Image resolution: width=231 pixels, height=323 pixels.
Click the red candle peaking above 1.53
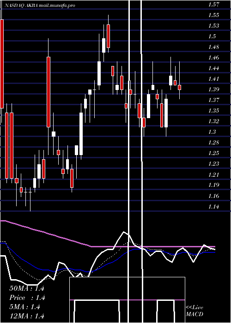[x=108, y=36]
